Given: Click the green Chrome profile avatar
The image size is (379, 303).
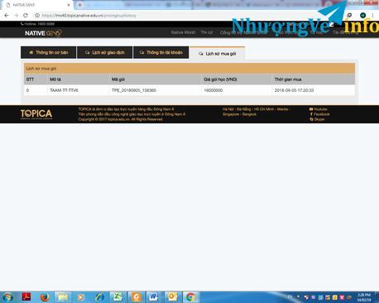Looking at the screenshot, I should click(363, 16).
